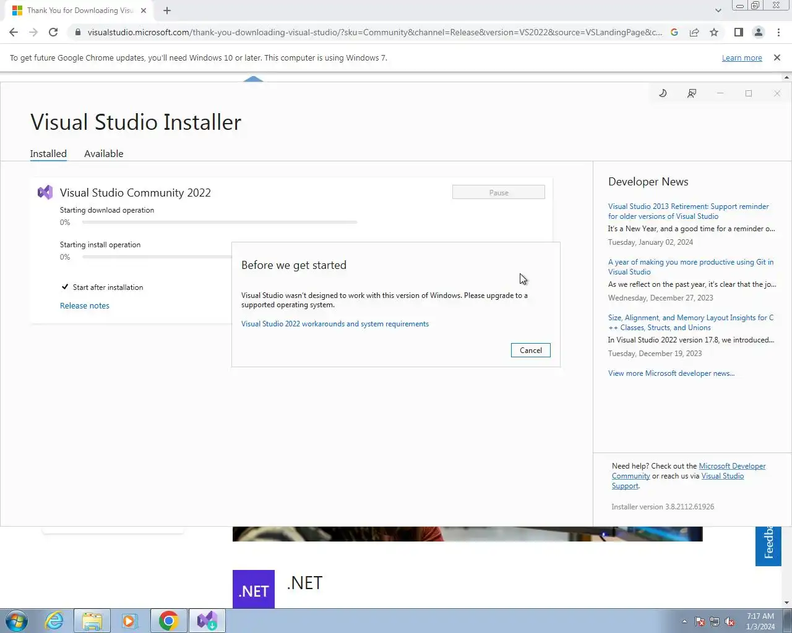Click the install progress bar
Viewport: 792px width, 633px height.
pos(157,257)
